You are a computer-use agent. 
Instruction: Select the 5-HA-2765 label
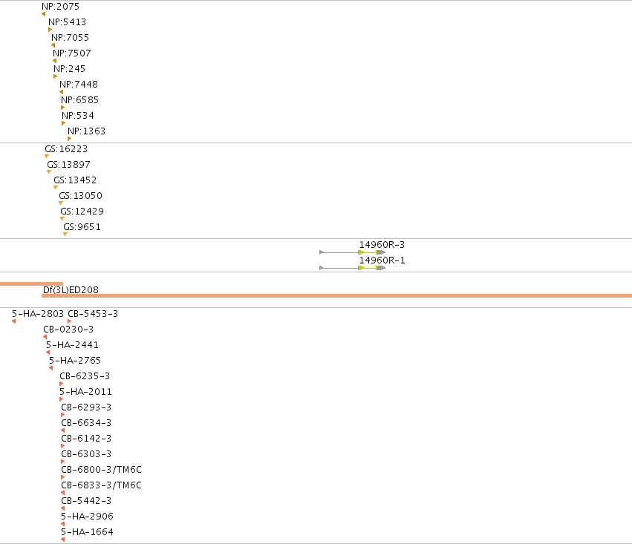[75, 361]
